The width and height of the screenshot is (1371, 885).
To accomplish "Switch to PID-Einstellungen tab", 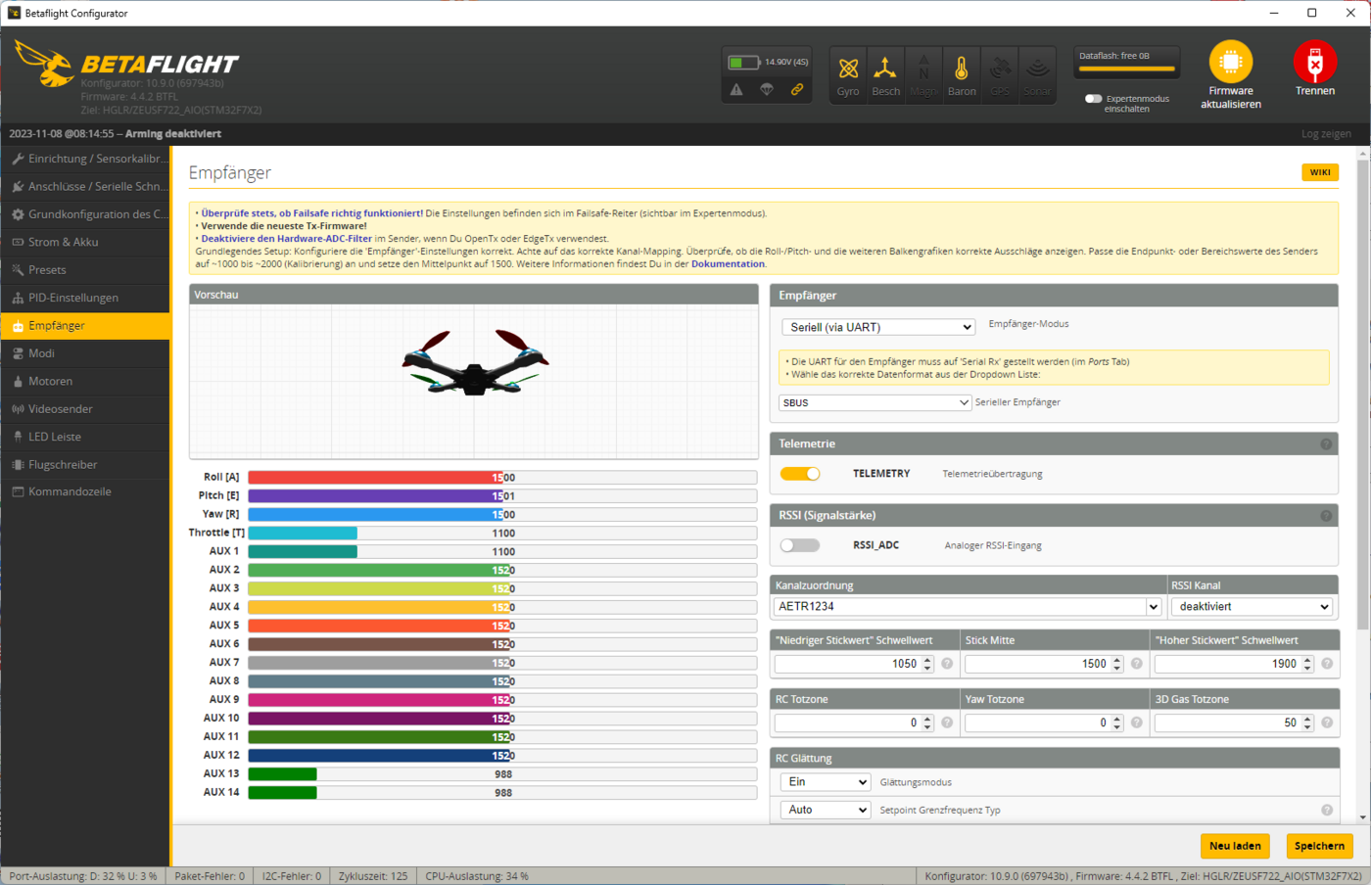I will coord(73,298).
